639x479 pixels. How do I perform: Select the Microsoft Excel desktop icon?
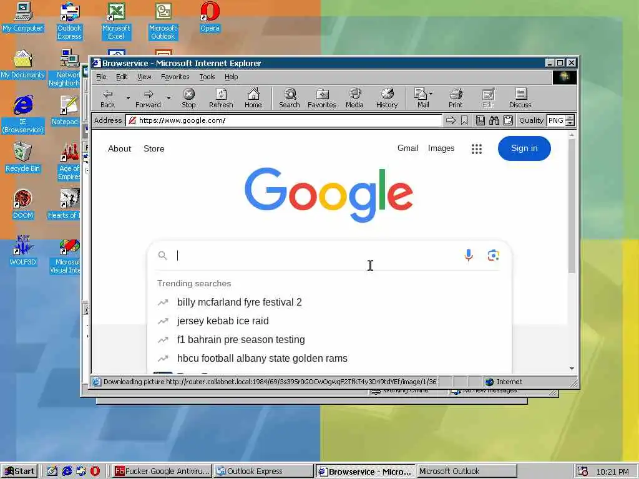click(x=116, y=21)
